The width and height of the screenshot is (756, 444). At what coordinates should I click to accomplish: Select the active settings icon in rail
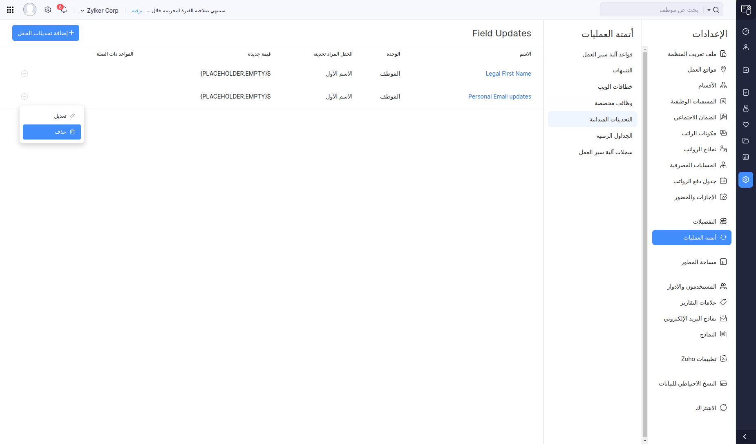point(746,180)
